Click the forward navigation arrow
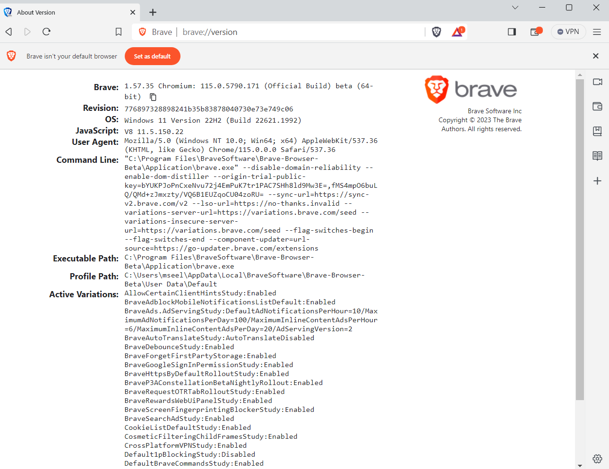The image size is (609, 469). 27,32
